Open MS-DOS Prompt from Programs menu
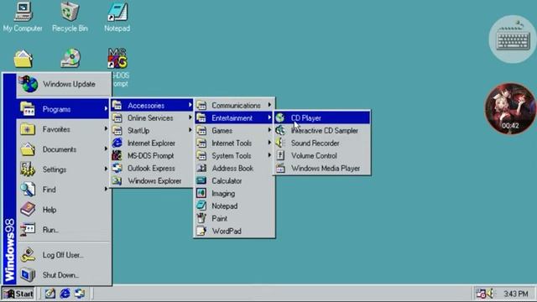Image resolution: width=537 pixels, height=302 pixels. coord(152,156)
